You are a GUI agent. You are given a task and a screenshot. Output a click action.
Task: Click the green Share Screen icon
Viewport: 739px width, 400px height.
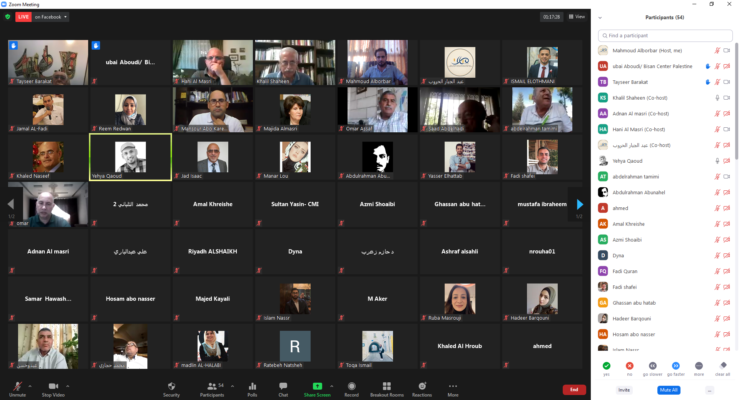pyautogui.click(x=317, y=387)
